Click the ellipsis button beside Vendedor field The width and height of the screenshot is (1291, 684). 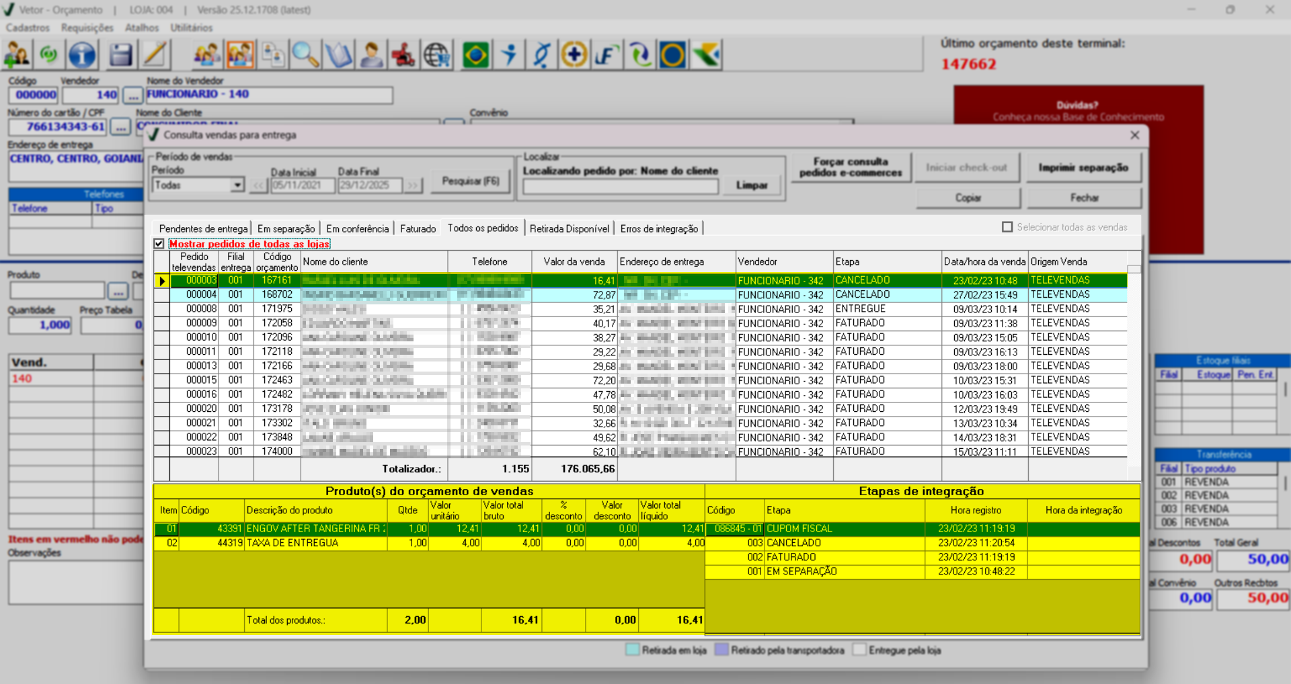[x=133, y=95]
